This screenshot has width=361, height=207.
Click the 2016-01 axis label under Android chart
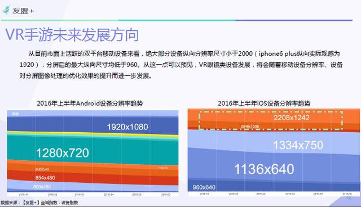click(x=24, y=195)
